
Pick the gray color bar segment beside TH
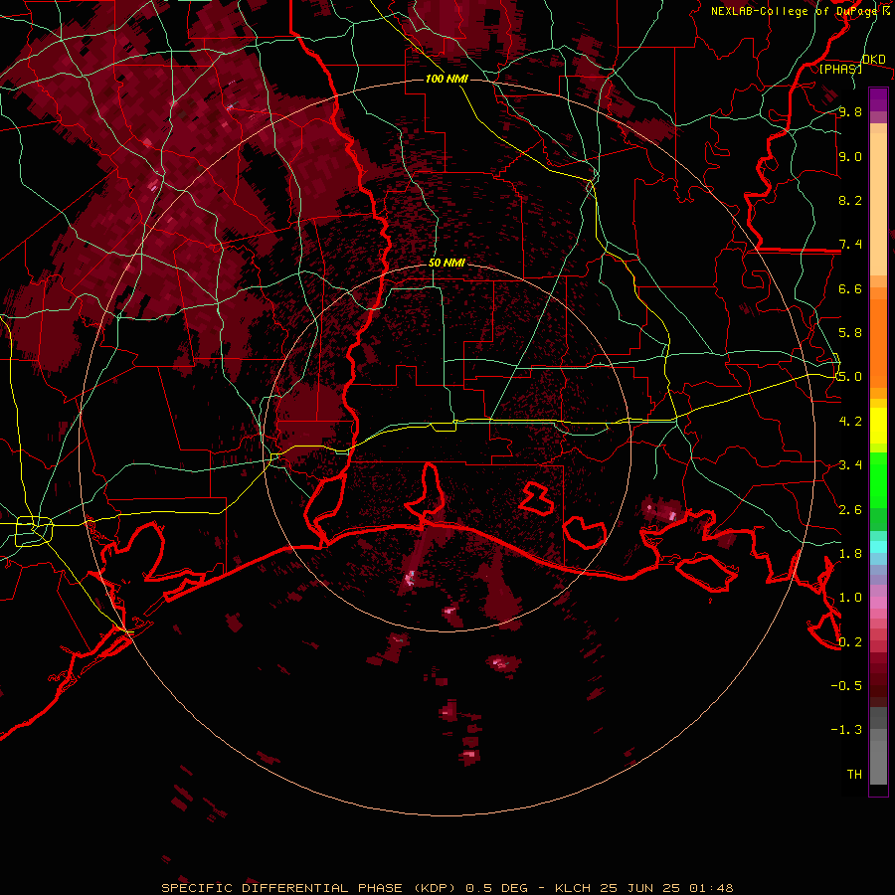tap(878, 765)
